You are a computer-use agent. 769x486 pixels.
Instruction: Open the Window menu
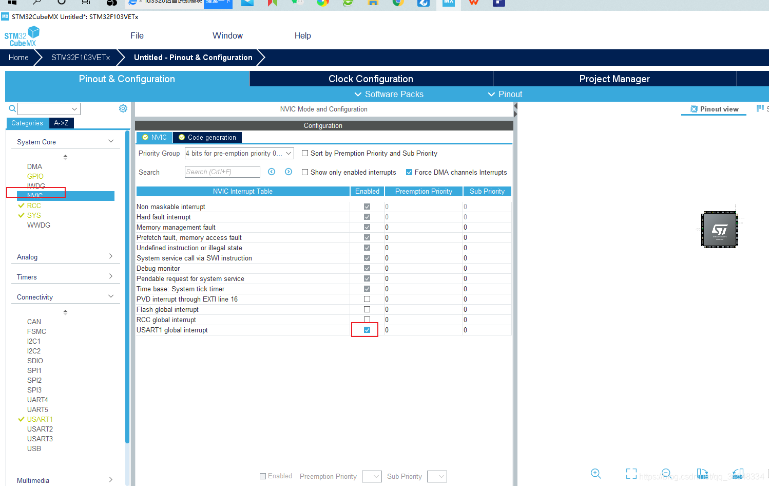pos(227,35)
